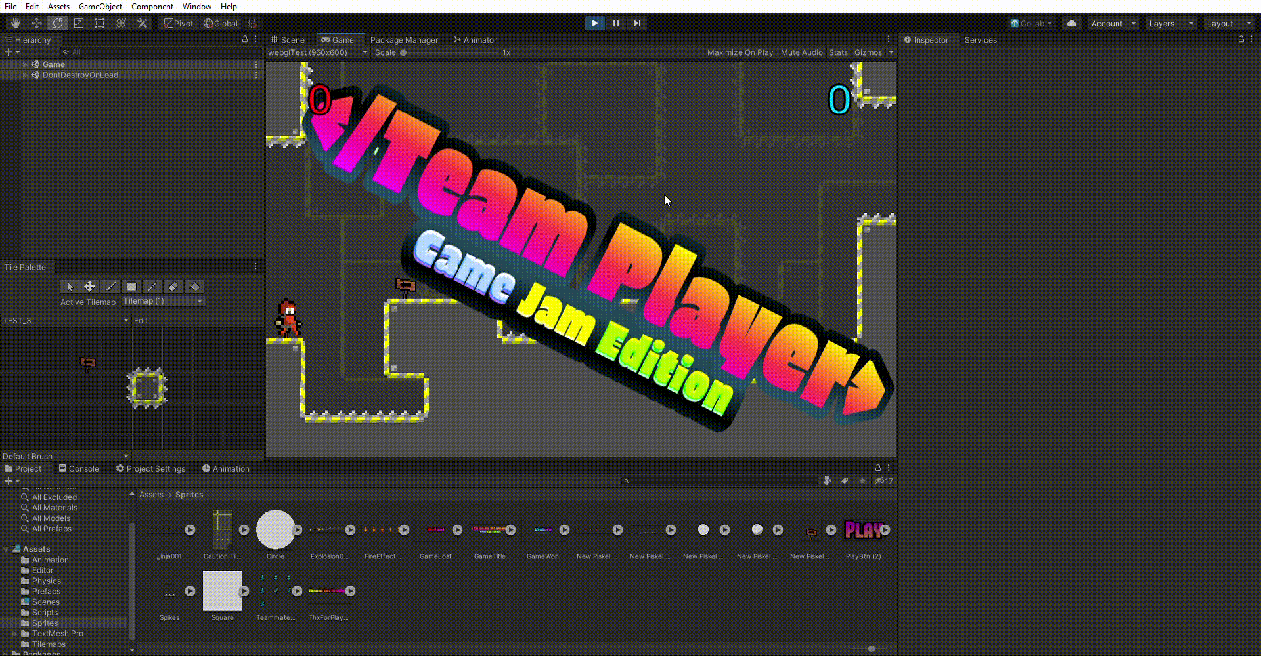Show the Stats overlay
Image resolution: width=1261 pixels, height=656 pixels.
pos(838,52)
